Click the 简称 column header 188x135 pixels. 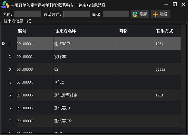[124, 31]
